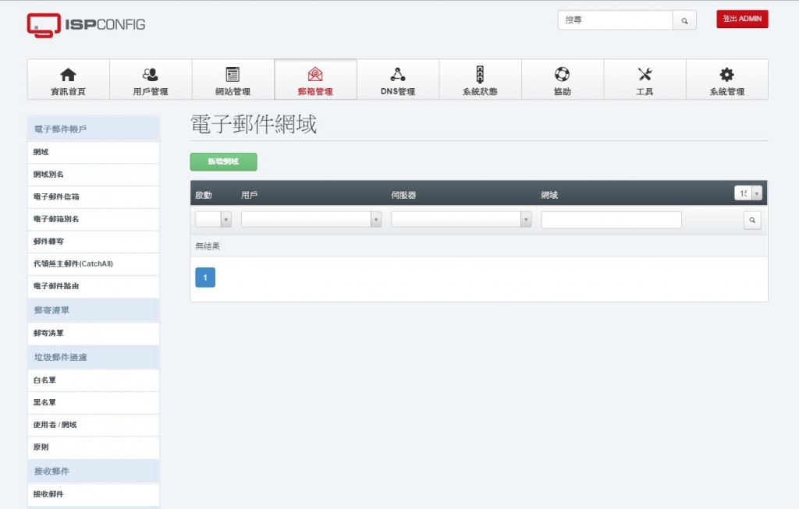The height and width of the screenshot is (509, 799).
Task: Select 白名單 in the sidebar
Action: click(94, 380)
